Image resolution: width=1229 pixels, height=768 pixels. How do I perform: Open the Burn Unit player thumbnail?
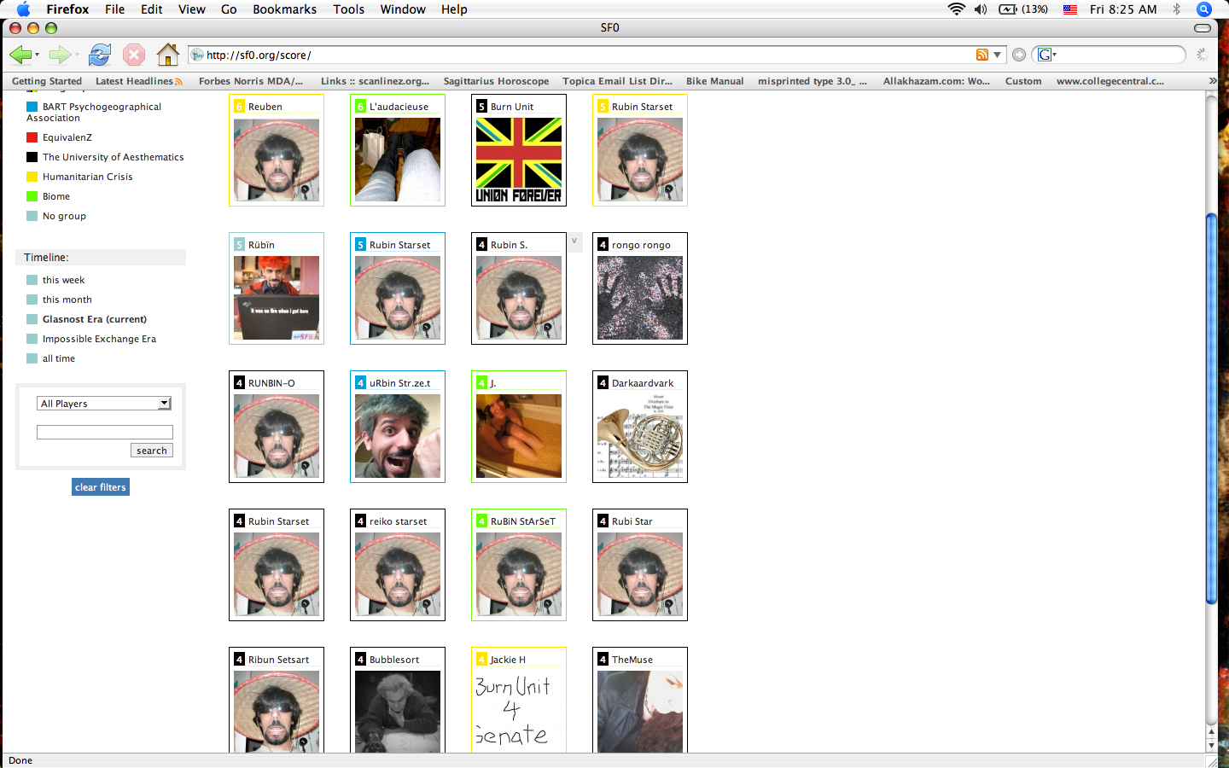point(519,160)
